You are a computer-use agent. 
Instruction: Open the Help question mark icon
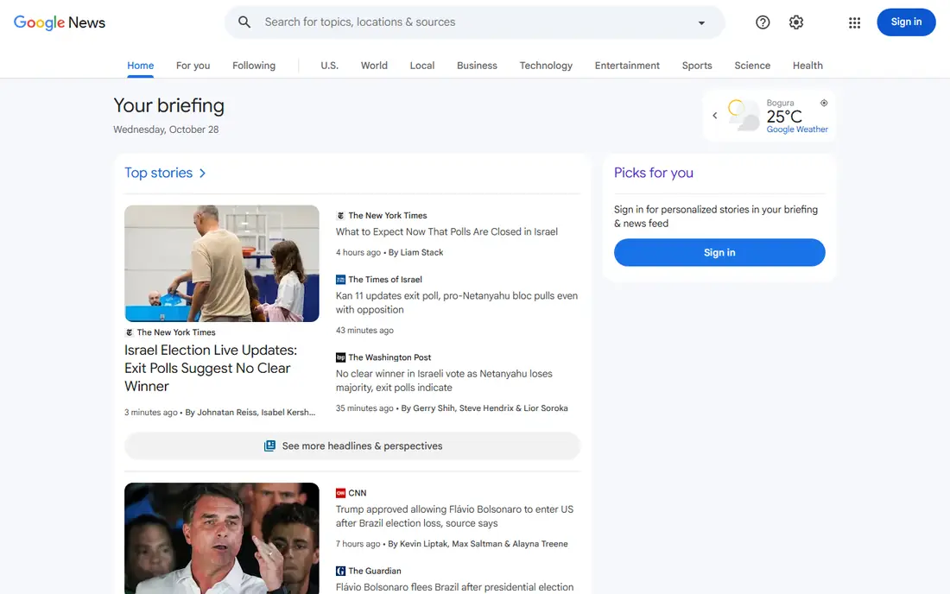[763, 22]
